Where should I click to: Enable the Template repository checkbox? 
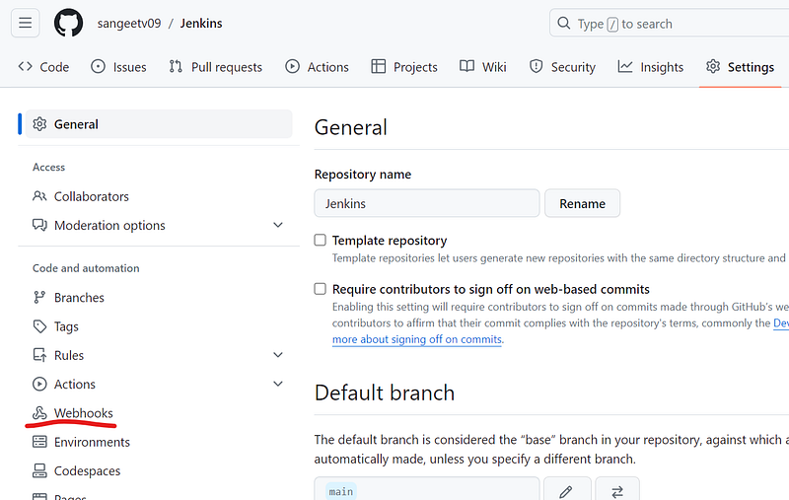click(320, 240)
